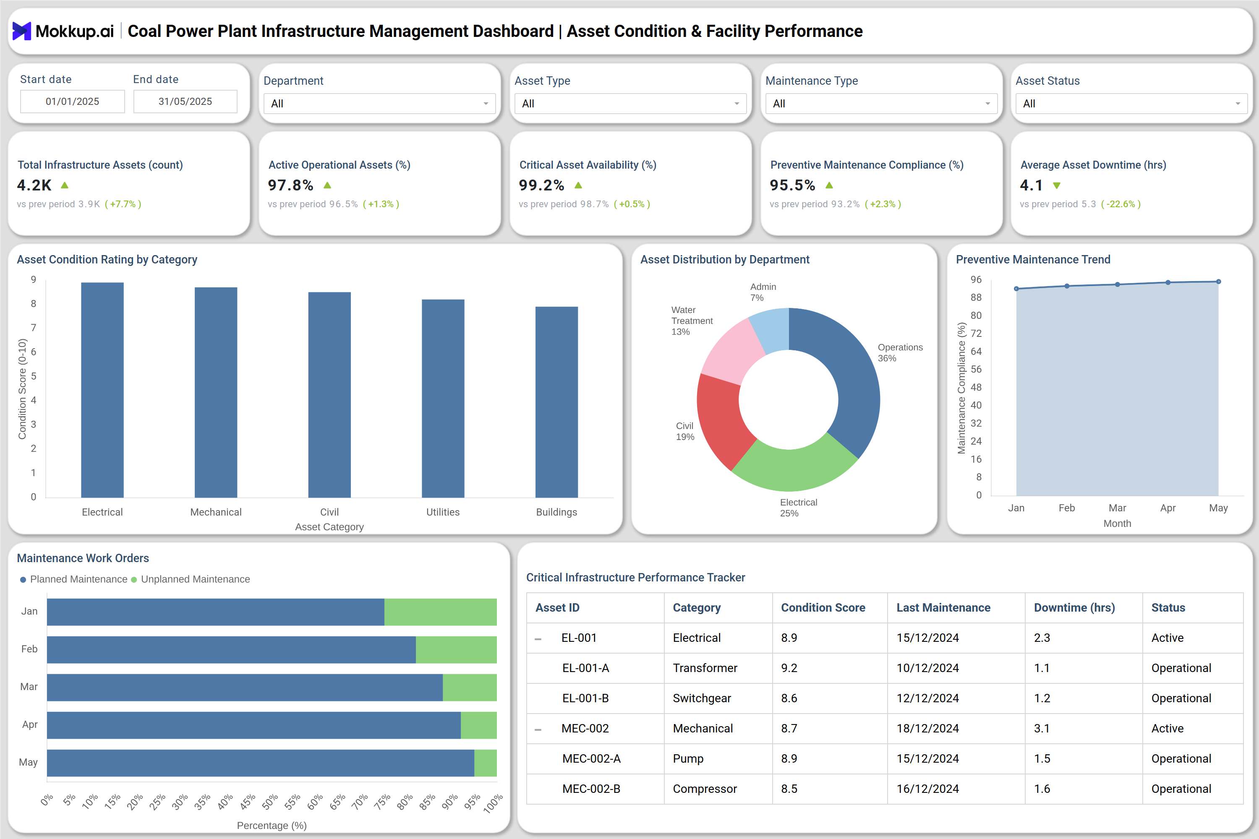Viewport: 1259px width, 839px height.
Task: Click the down arrow next to 4.1 downtime
Action: pos(1057,186)
